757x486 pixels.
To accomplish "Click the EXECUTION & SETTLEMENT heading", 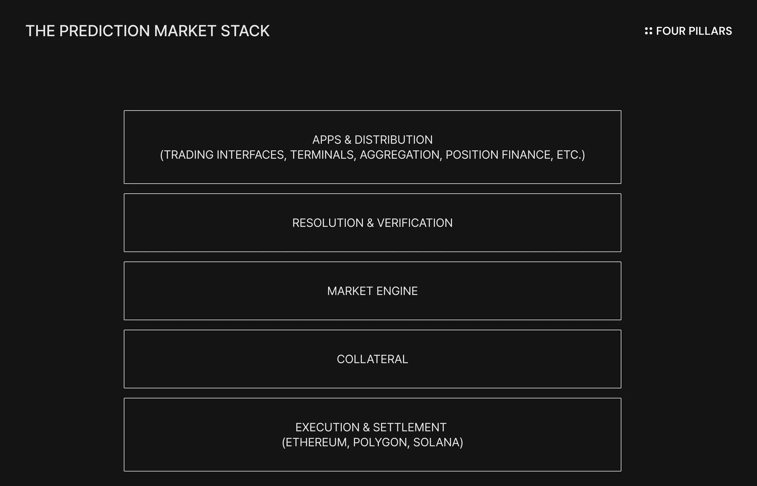I will 371,427.
